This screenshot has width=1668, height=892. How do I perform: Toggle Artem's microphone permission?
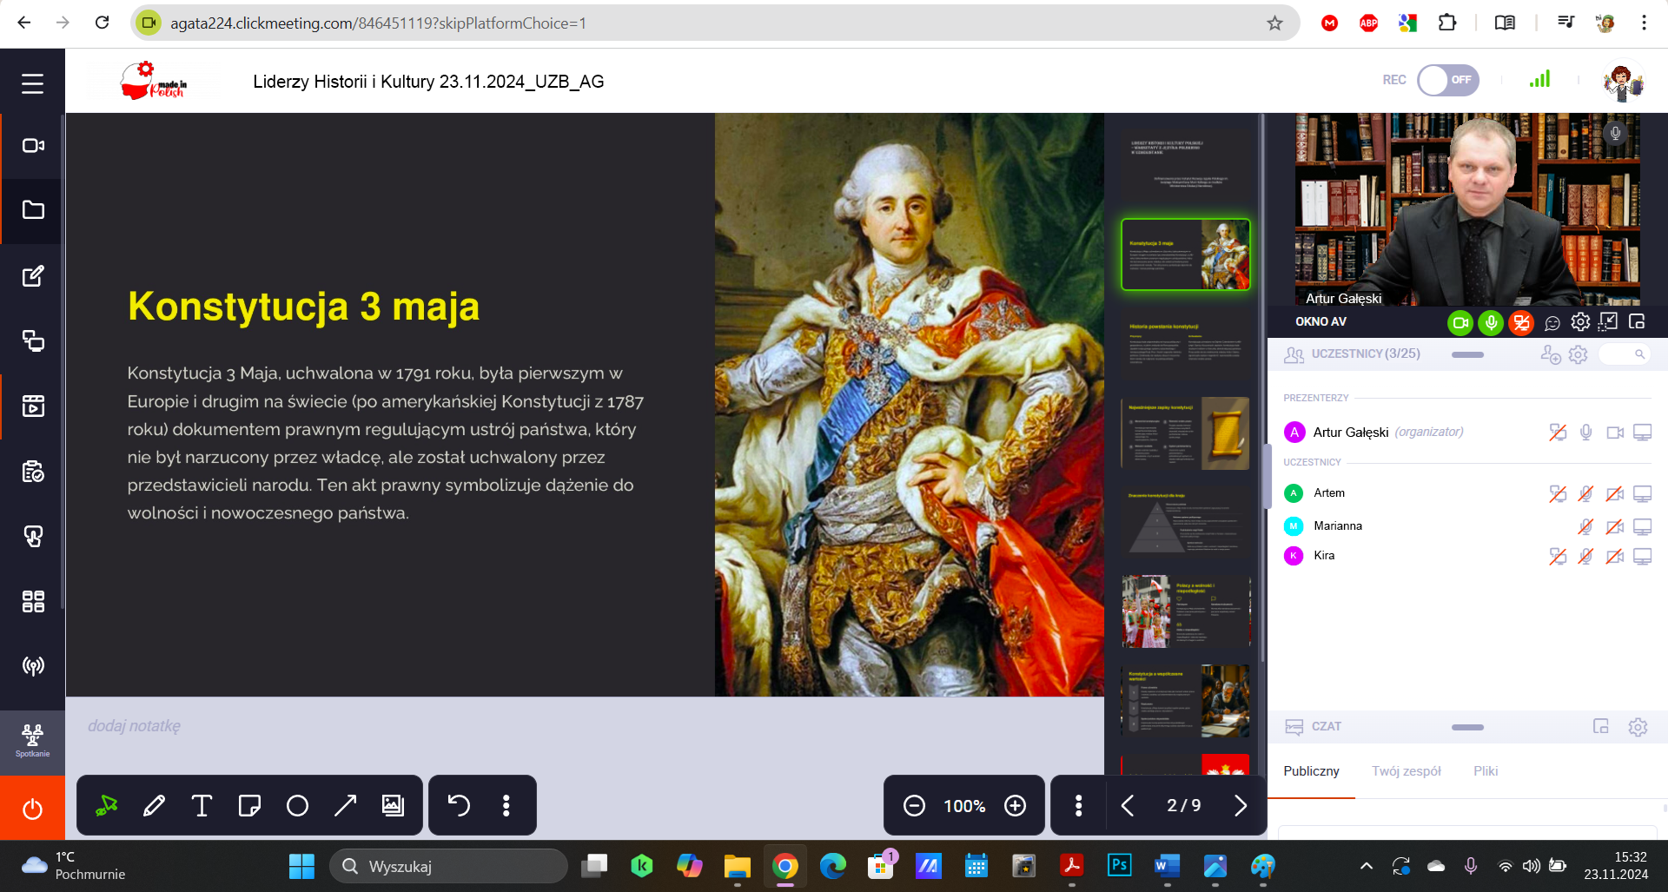point(1585,493)
